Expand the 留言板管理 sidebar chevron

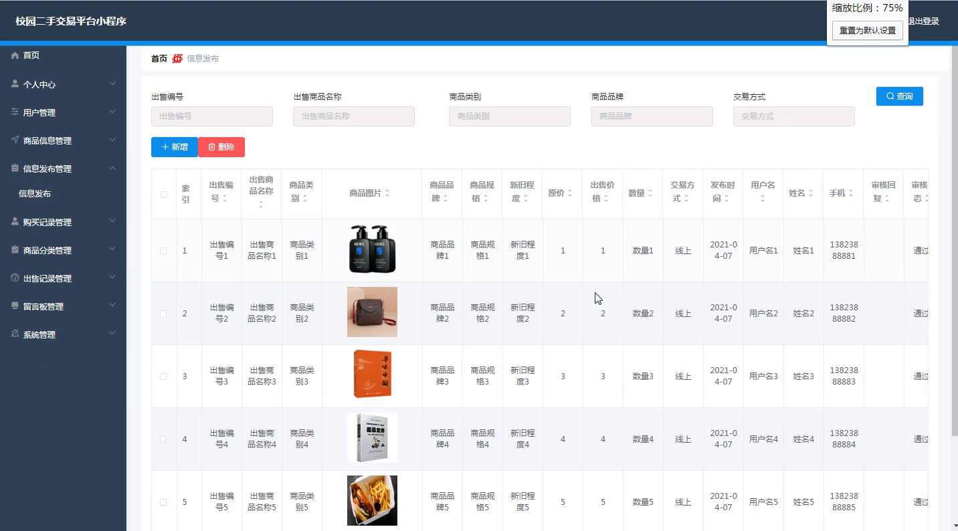pos(112,305)
